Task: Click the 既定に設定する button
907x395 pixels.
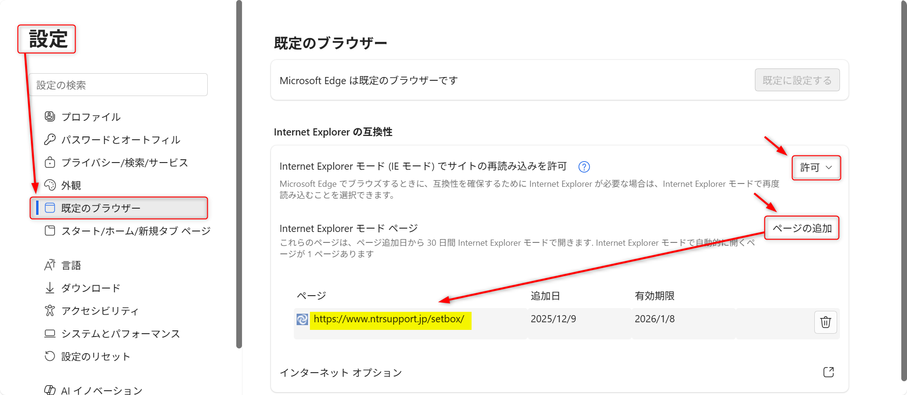Action: tap(797, 80)
